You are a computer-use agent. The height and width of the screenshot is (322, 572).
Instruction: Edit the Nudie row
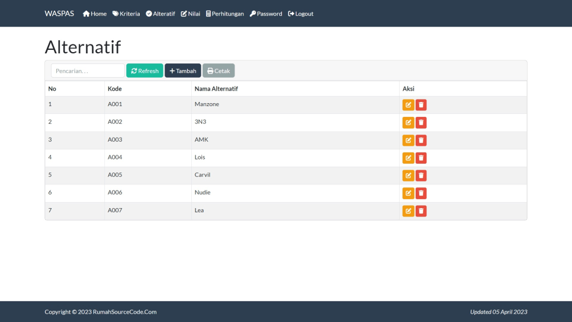click(x=408, y=193)
